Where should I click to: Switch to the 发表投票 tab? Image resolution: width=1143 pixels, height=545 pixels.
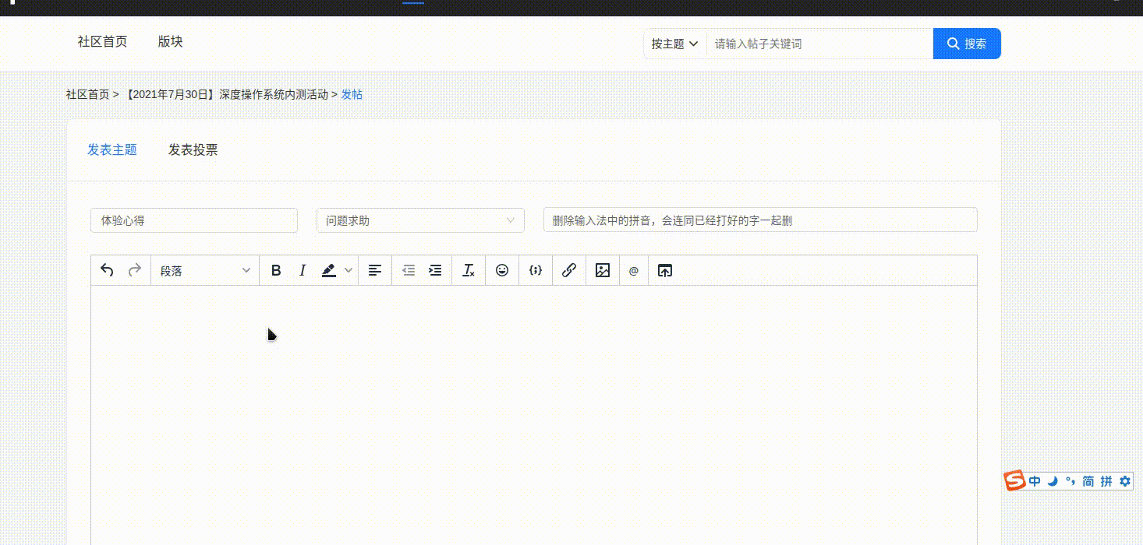tap(193, 149)
